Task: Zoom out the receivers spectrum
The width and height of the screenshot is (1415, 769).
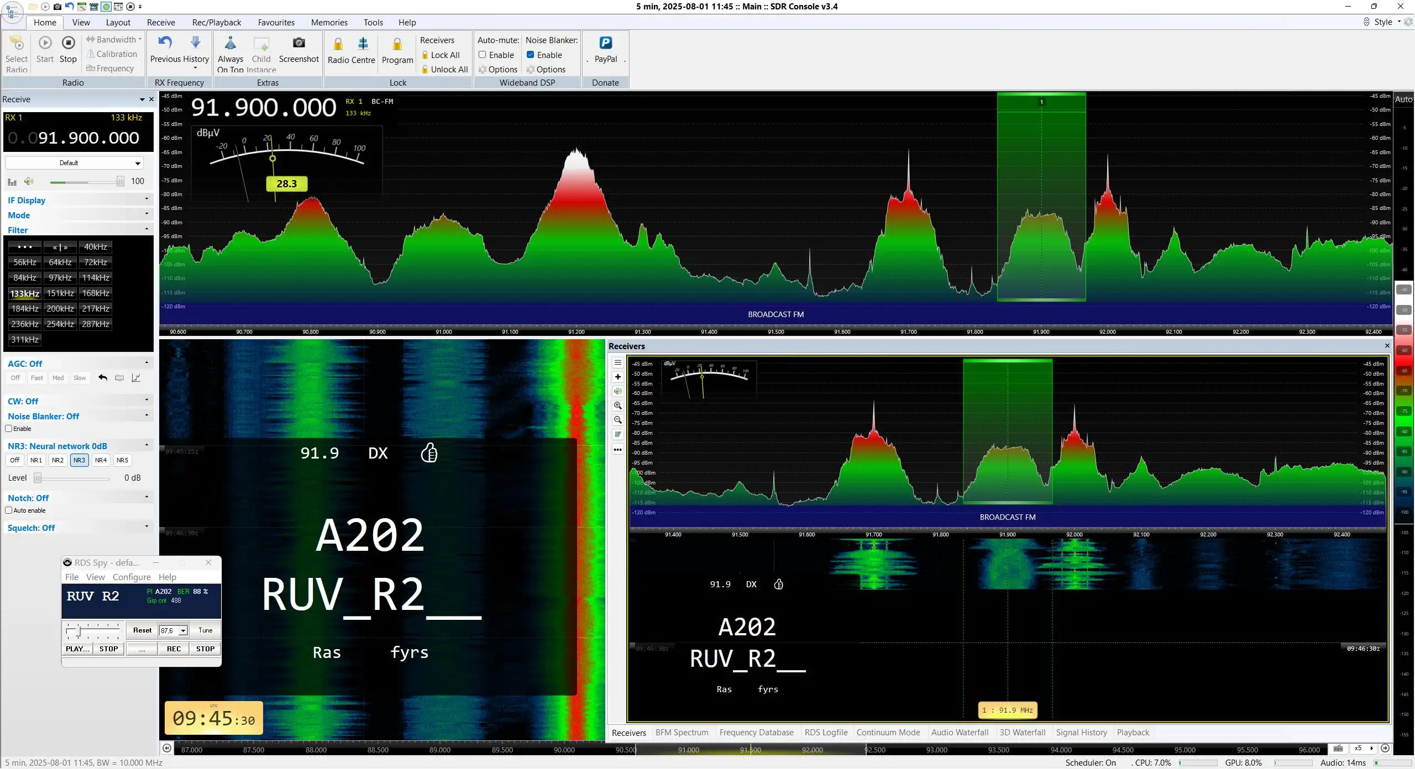Action: click(x=618, y=420)
